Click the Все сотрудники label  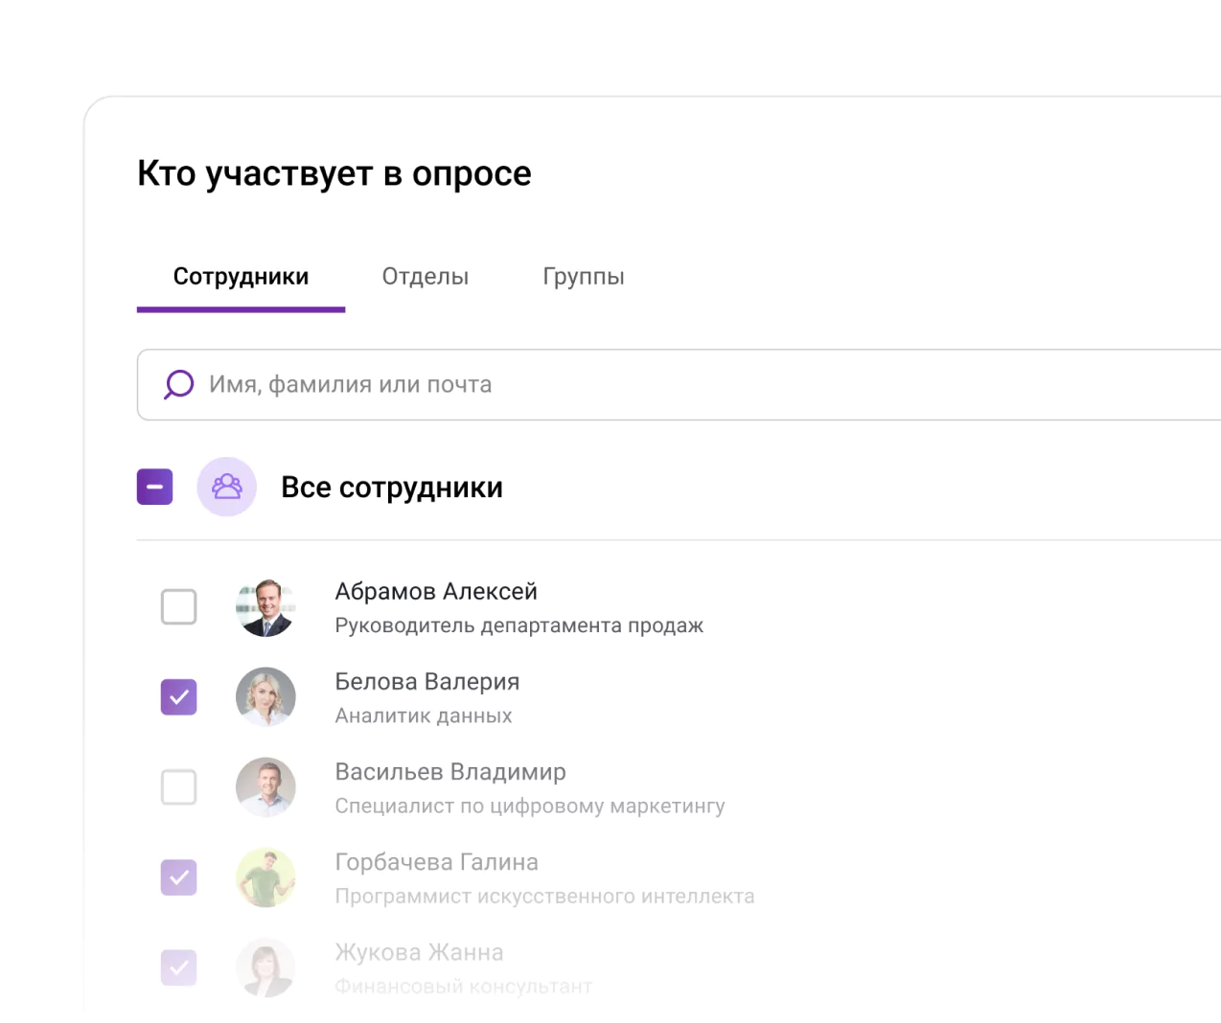tap(391, 487)
